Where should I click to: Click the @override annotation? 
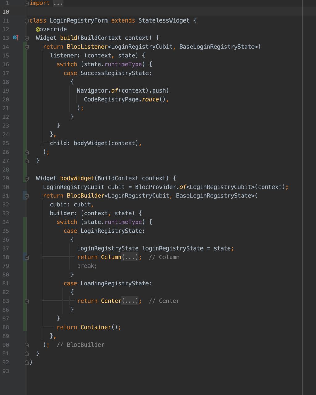coord(51,29)
